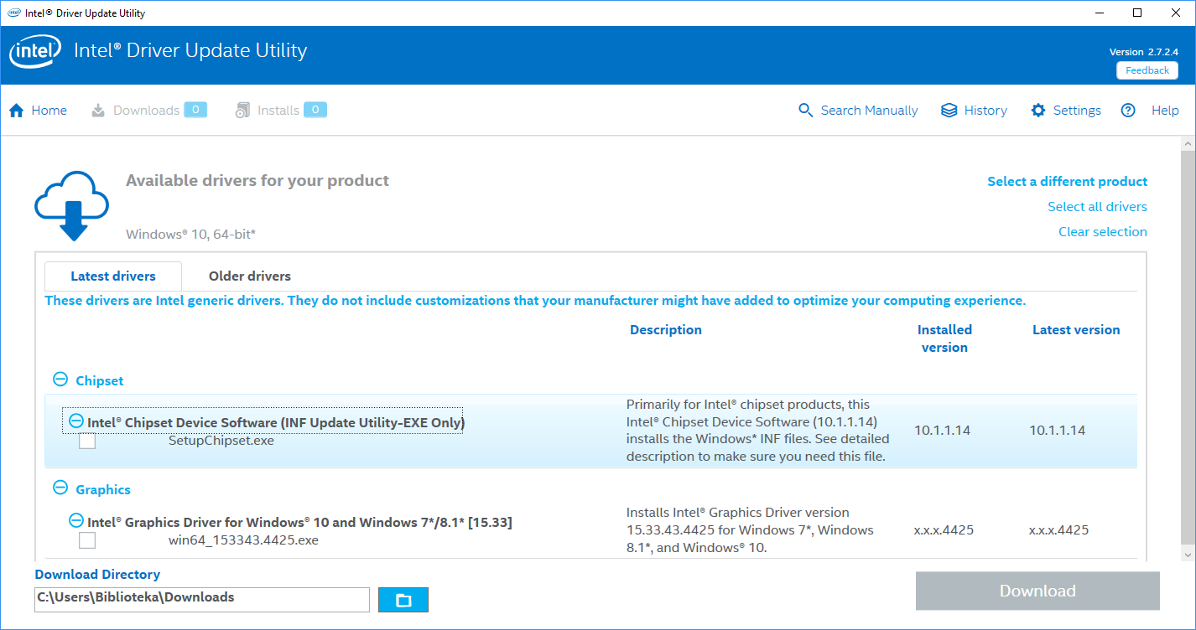The width and height of the screenshot is (1196, 630).
Task: Click the Feedback button
Action: coord(1147,70)
